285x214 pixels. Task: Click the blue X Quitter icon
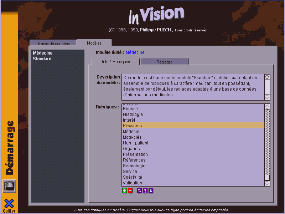(9, 204)
